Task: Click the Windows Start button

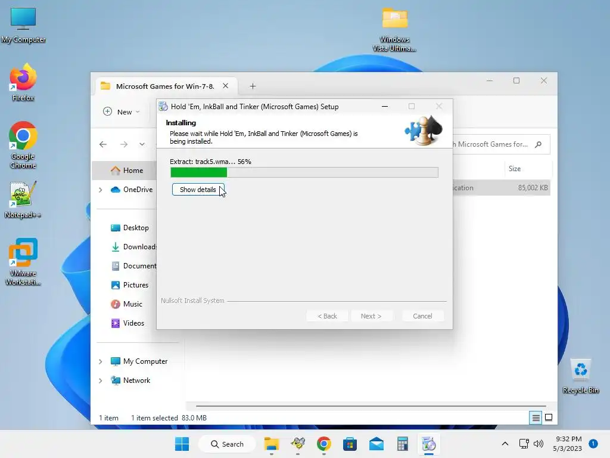Action: click(182, 444)
